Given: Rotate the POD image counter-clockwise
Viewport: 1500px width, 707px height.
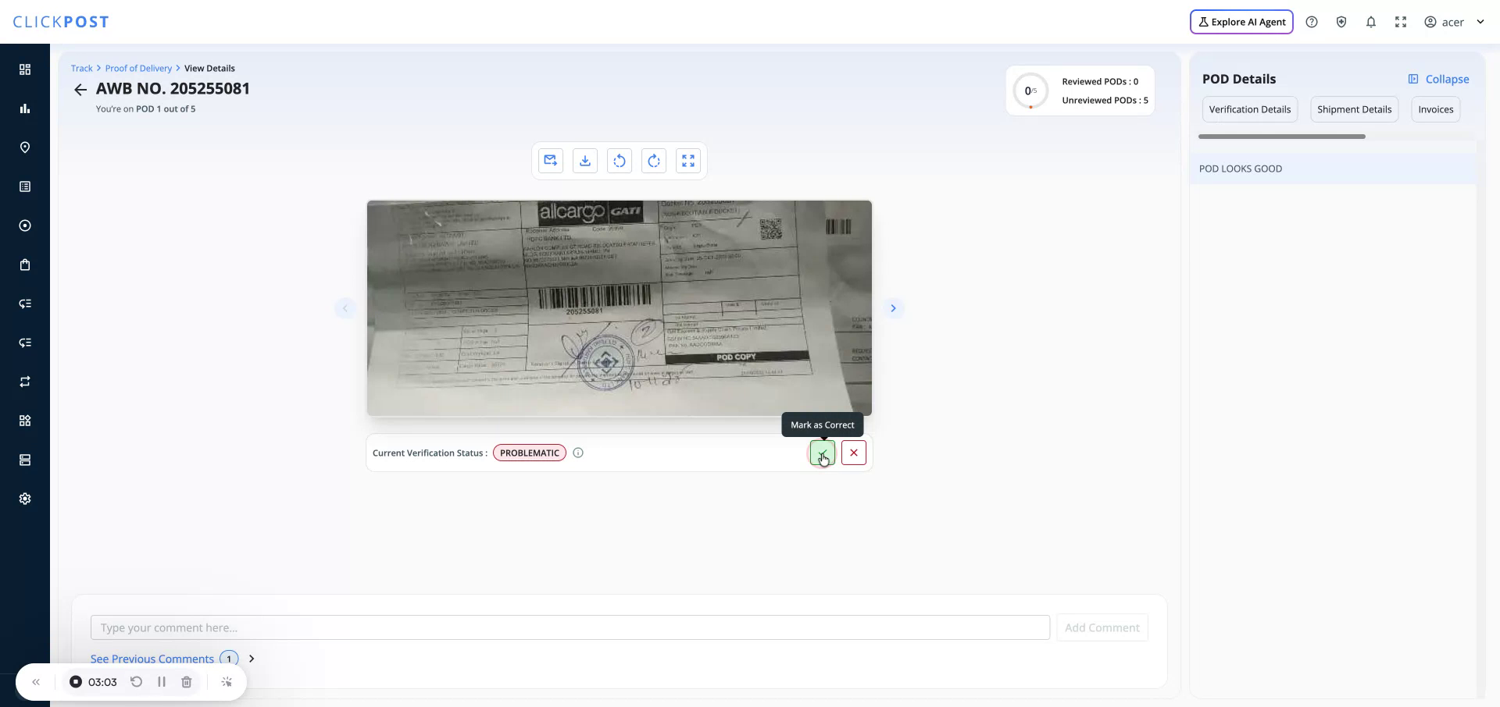Looking at the screenshot, I should [619, 160].
